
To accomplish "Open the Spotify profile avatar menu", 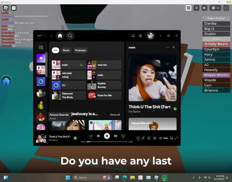I will point(150,36).
